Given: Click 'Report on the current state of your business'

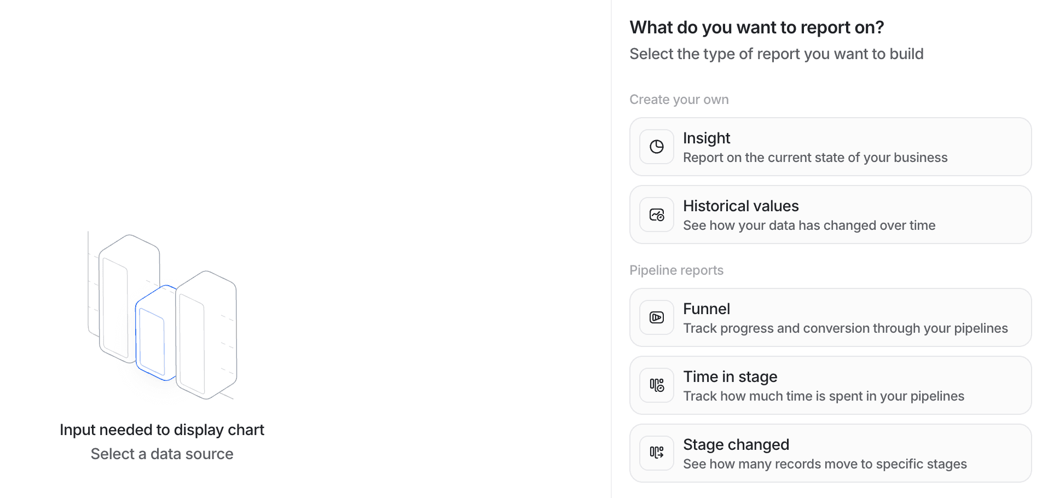Looking at the screenshot, I should coord(815,158).
